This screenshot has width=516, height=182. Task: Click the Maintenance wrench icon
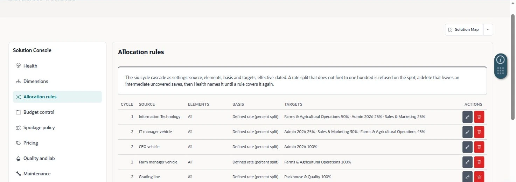[x=19, y=174]
